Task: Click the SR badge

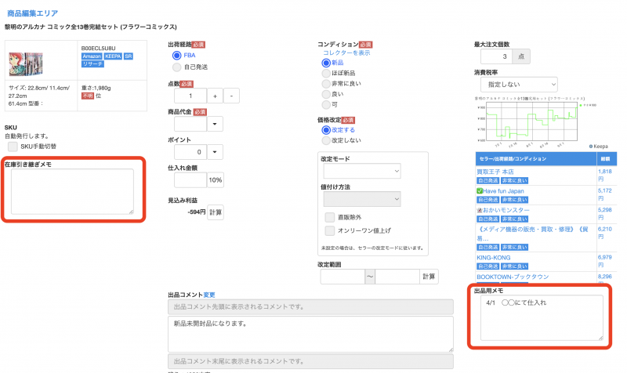Action: tap(128, 56)
